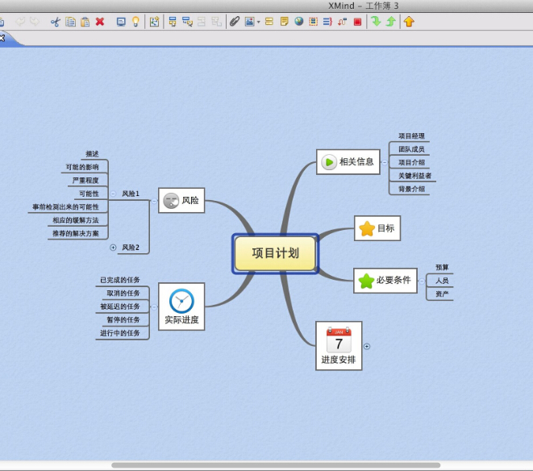Select subtopic 可能的影响

(82, 167)
